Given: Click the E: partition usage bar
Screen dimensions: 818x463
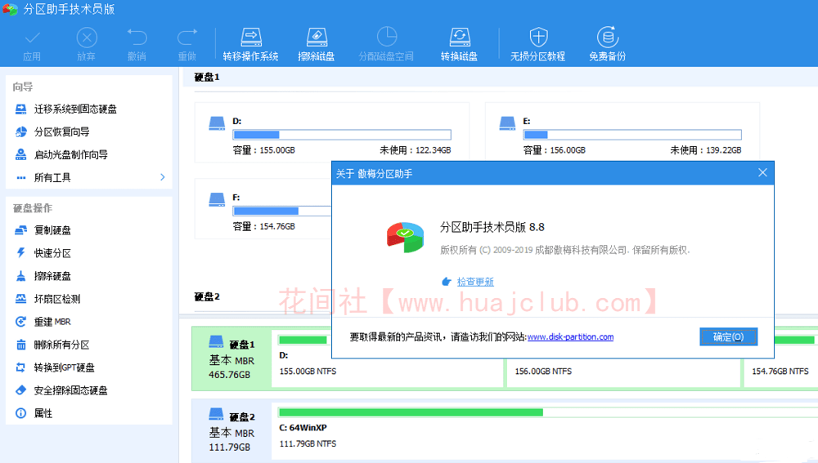Looking at the screenshot, I should pyautogui.click(x=632, y=135).
